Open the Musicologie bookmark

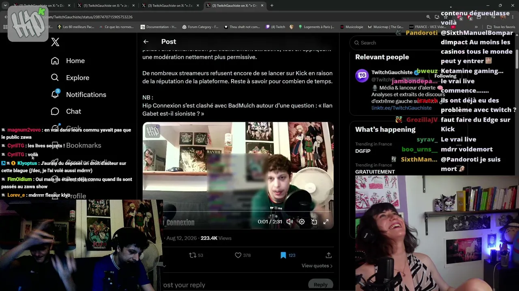coord(352,27)
